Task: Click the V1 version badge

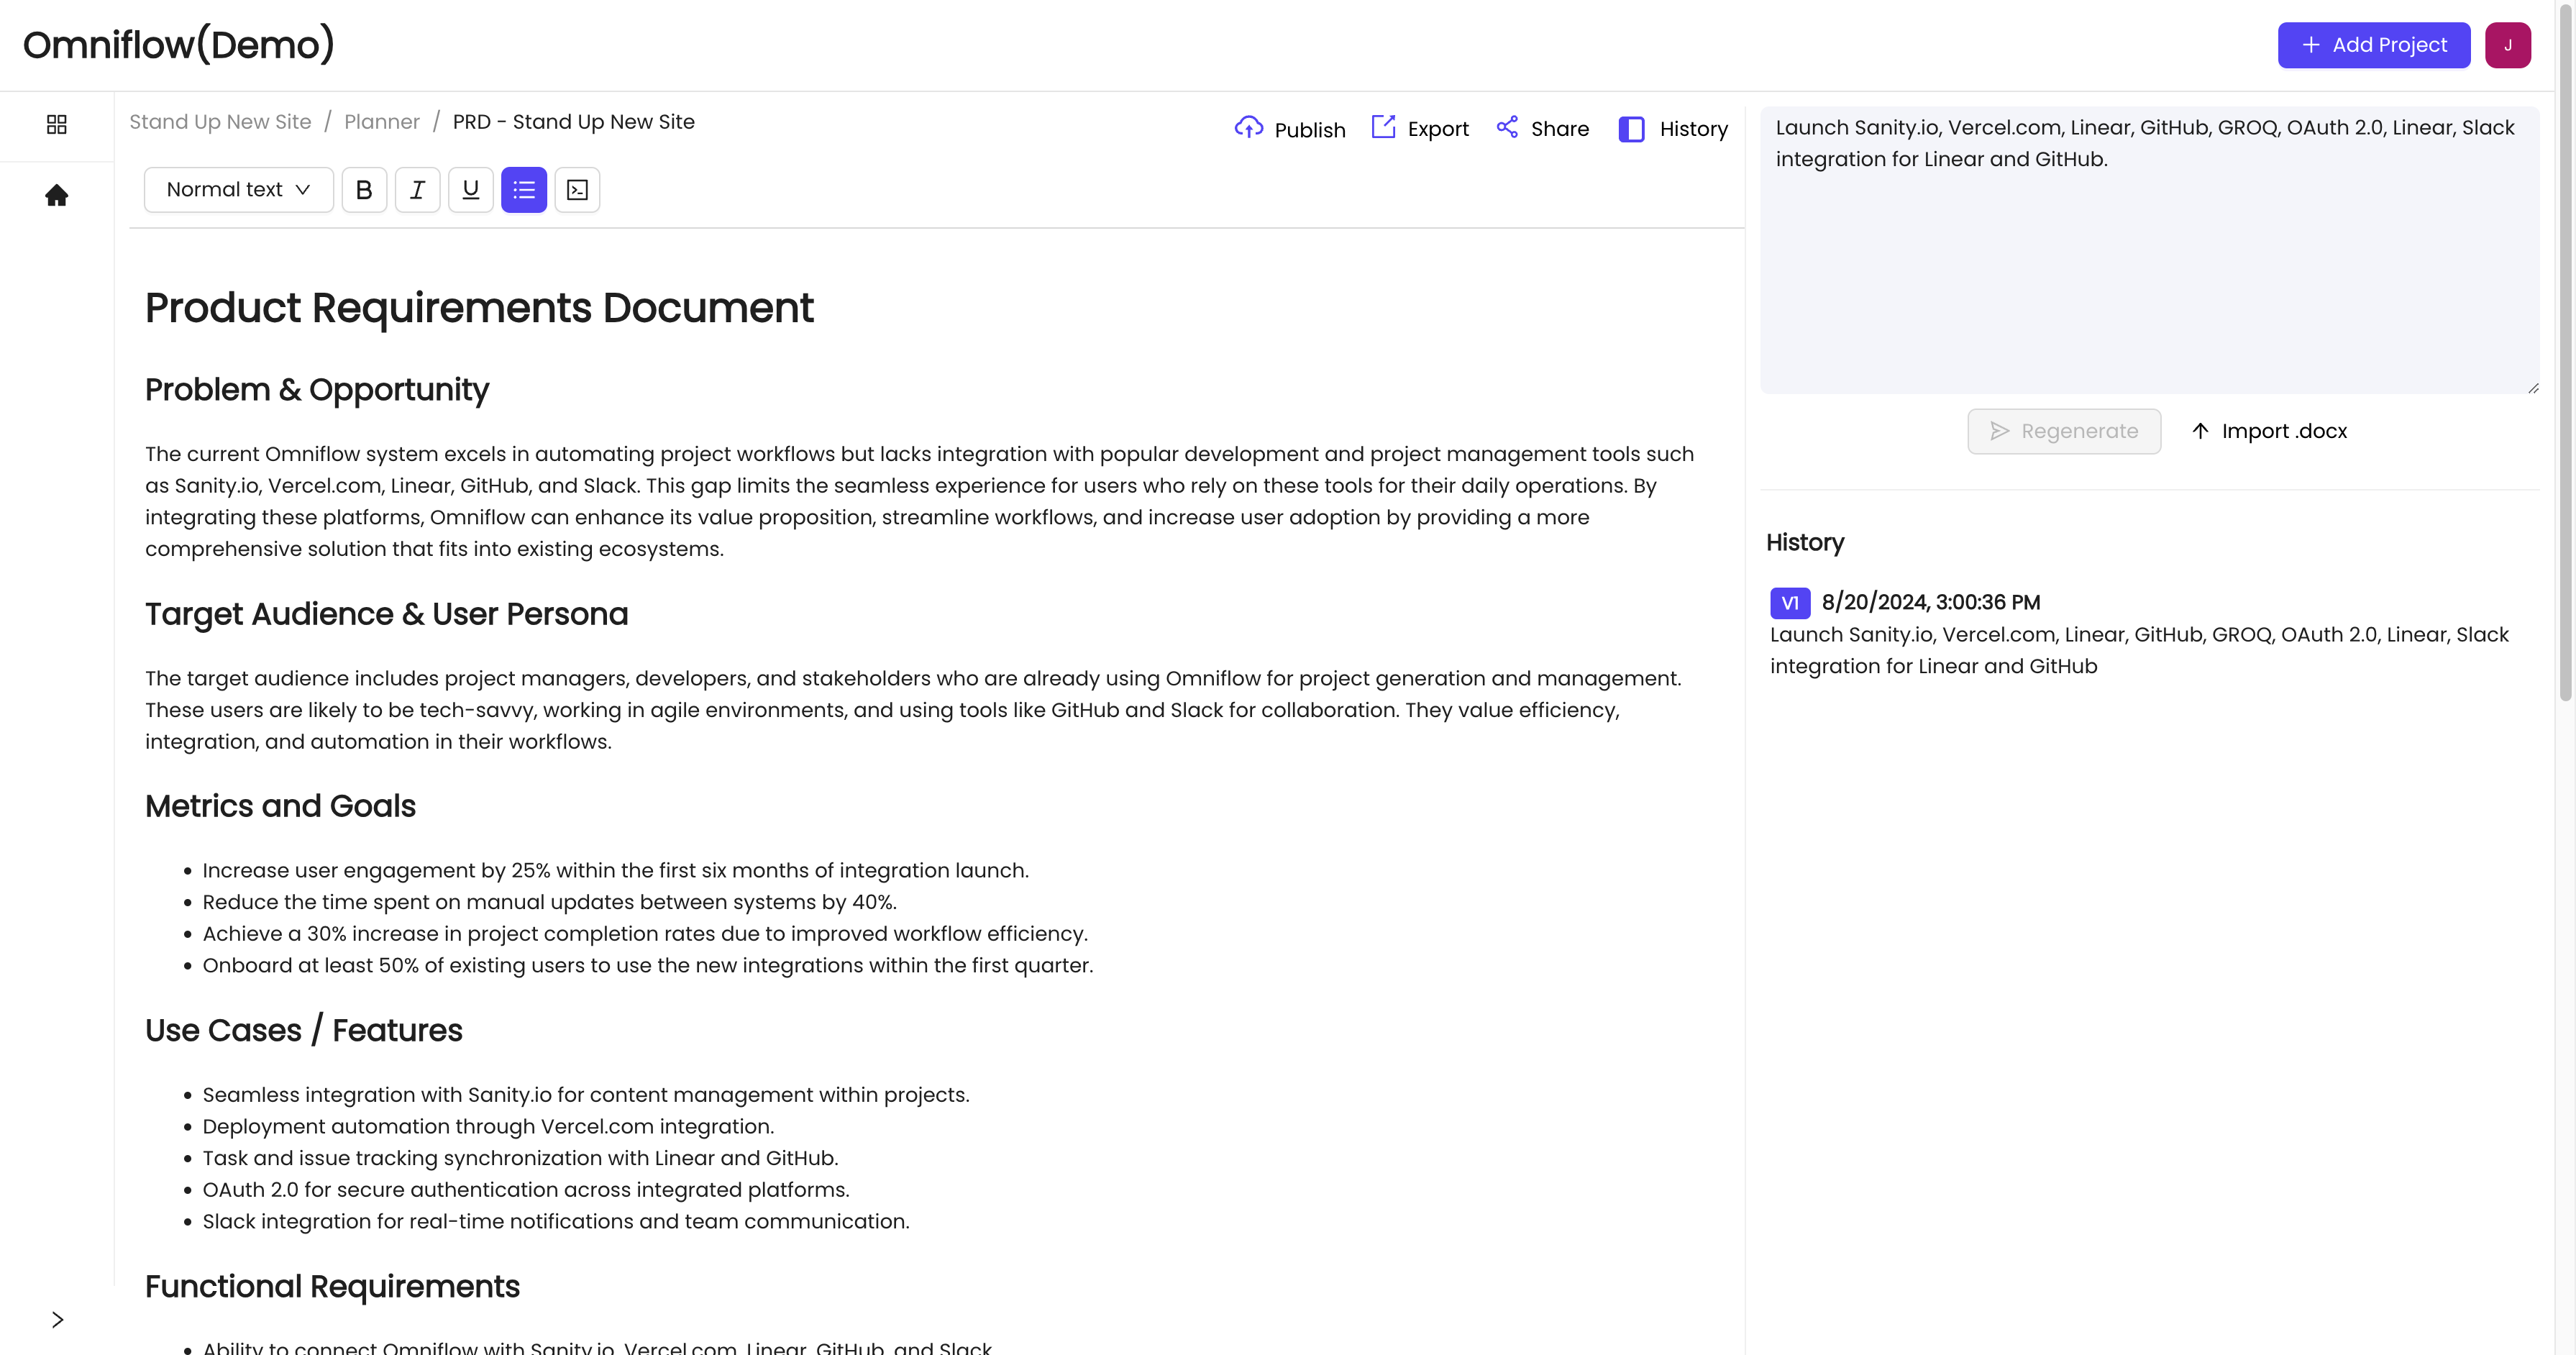Action: 1789,603
